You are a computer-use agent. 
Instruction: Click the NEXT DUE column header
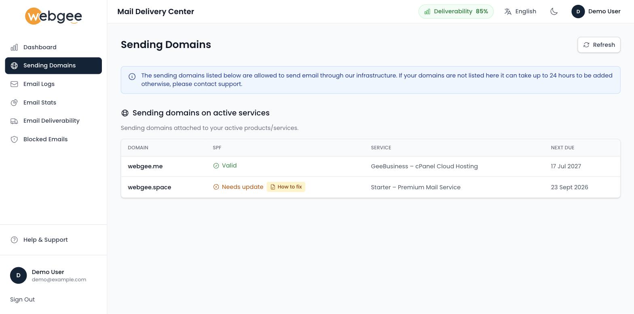click(562, 148)
